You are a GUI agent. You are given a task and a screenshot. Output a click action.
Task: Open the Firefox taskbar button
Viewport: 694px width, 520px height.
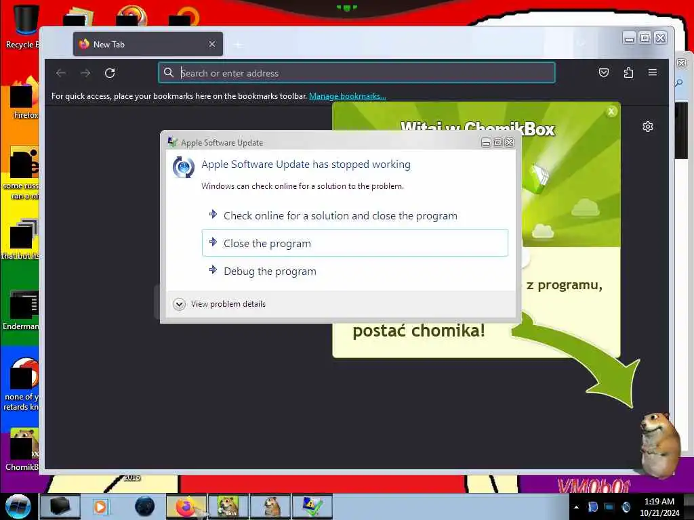click(186, 506)
